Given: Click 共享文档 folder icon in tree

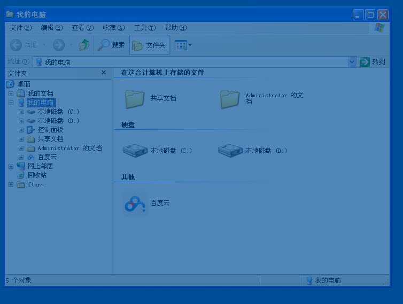Looking at the screenshot, I should click(x=31, y=139).
